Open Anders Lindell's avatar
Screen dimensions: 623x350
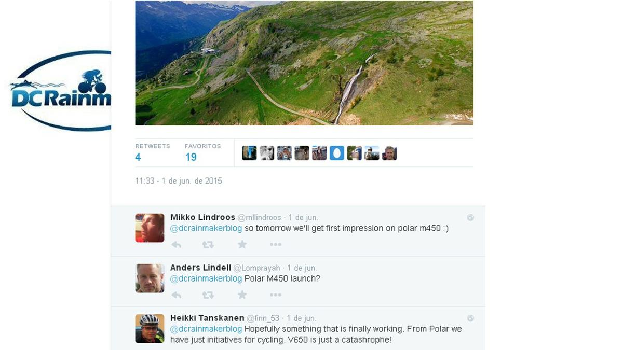click(x=150, y=278)
